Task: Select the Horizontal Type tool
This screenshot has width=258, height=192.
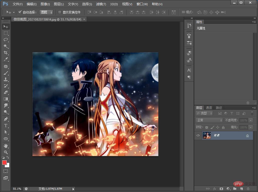Action: (x=6, y=126)
